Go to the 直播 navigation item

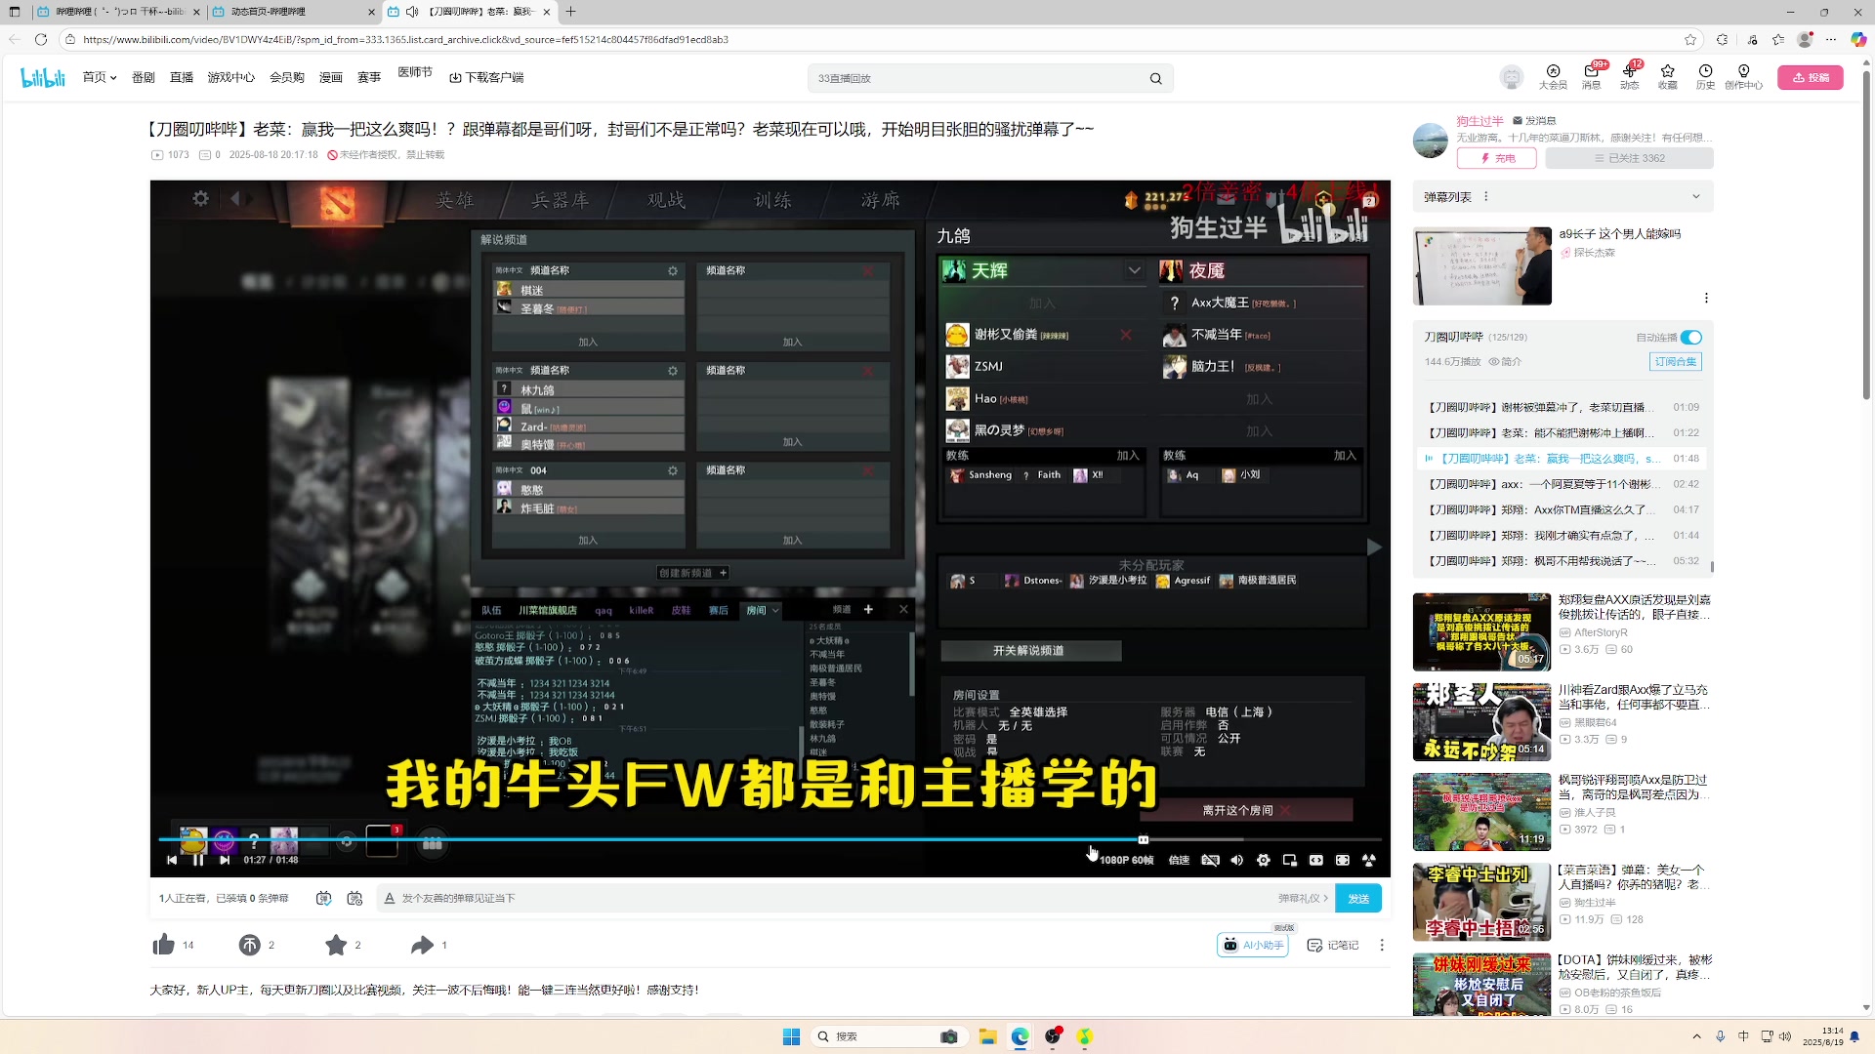pos(182,77)
